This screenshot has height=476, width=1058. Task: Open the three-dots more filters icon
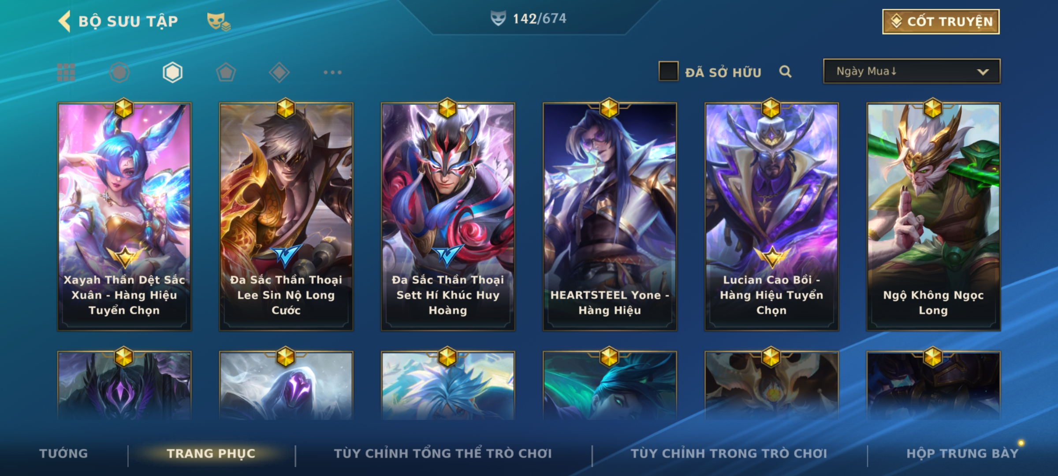pos(332,72)
